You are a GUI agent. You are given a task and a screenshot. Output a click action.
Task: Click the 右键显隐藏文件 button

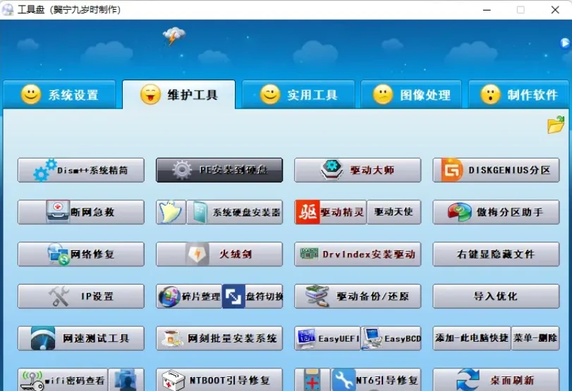[x=496, y=254]
